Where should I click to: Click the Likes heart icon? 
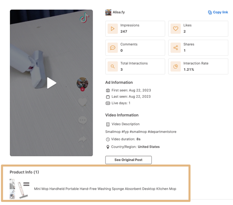[x=175, y=29]
